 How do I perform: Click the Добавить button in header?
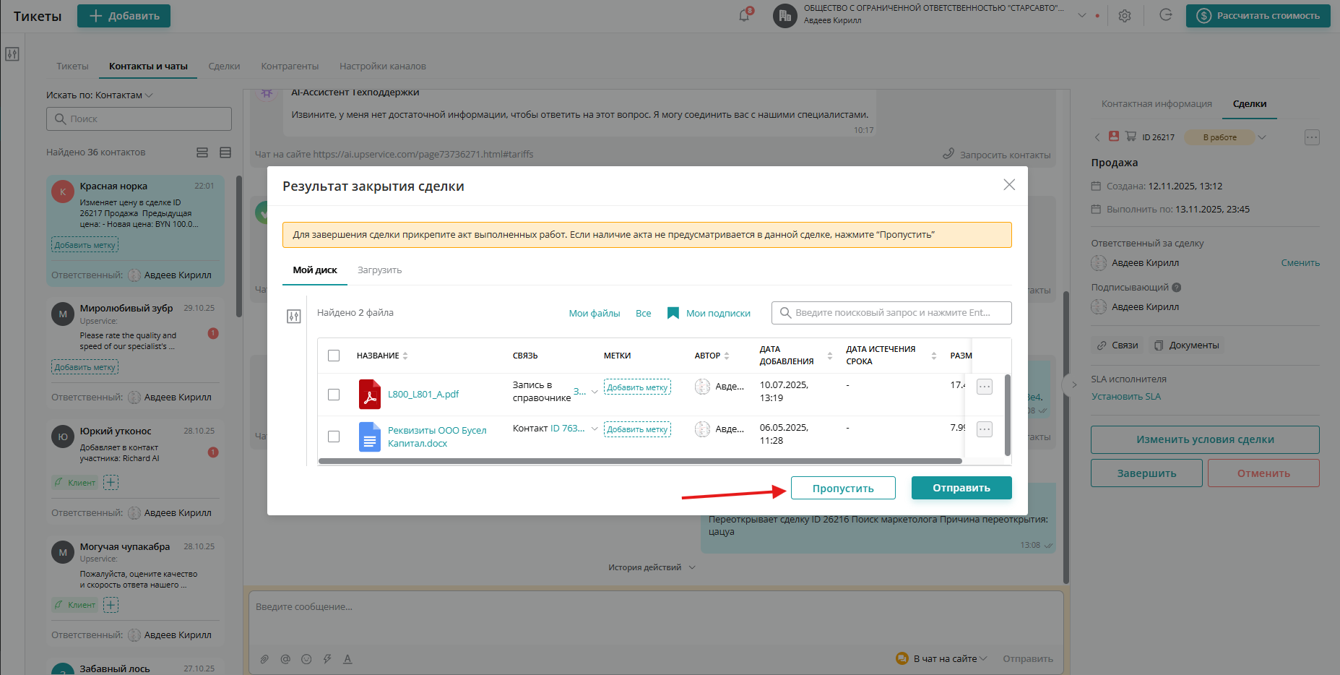(124, 16)
